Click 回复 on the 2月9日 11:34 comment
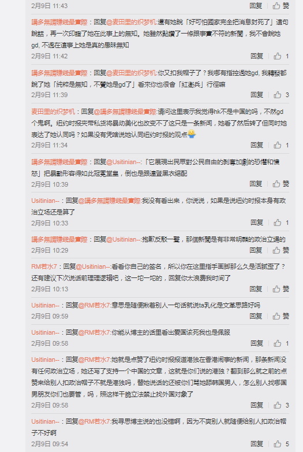 (x=257, y=145)
